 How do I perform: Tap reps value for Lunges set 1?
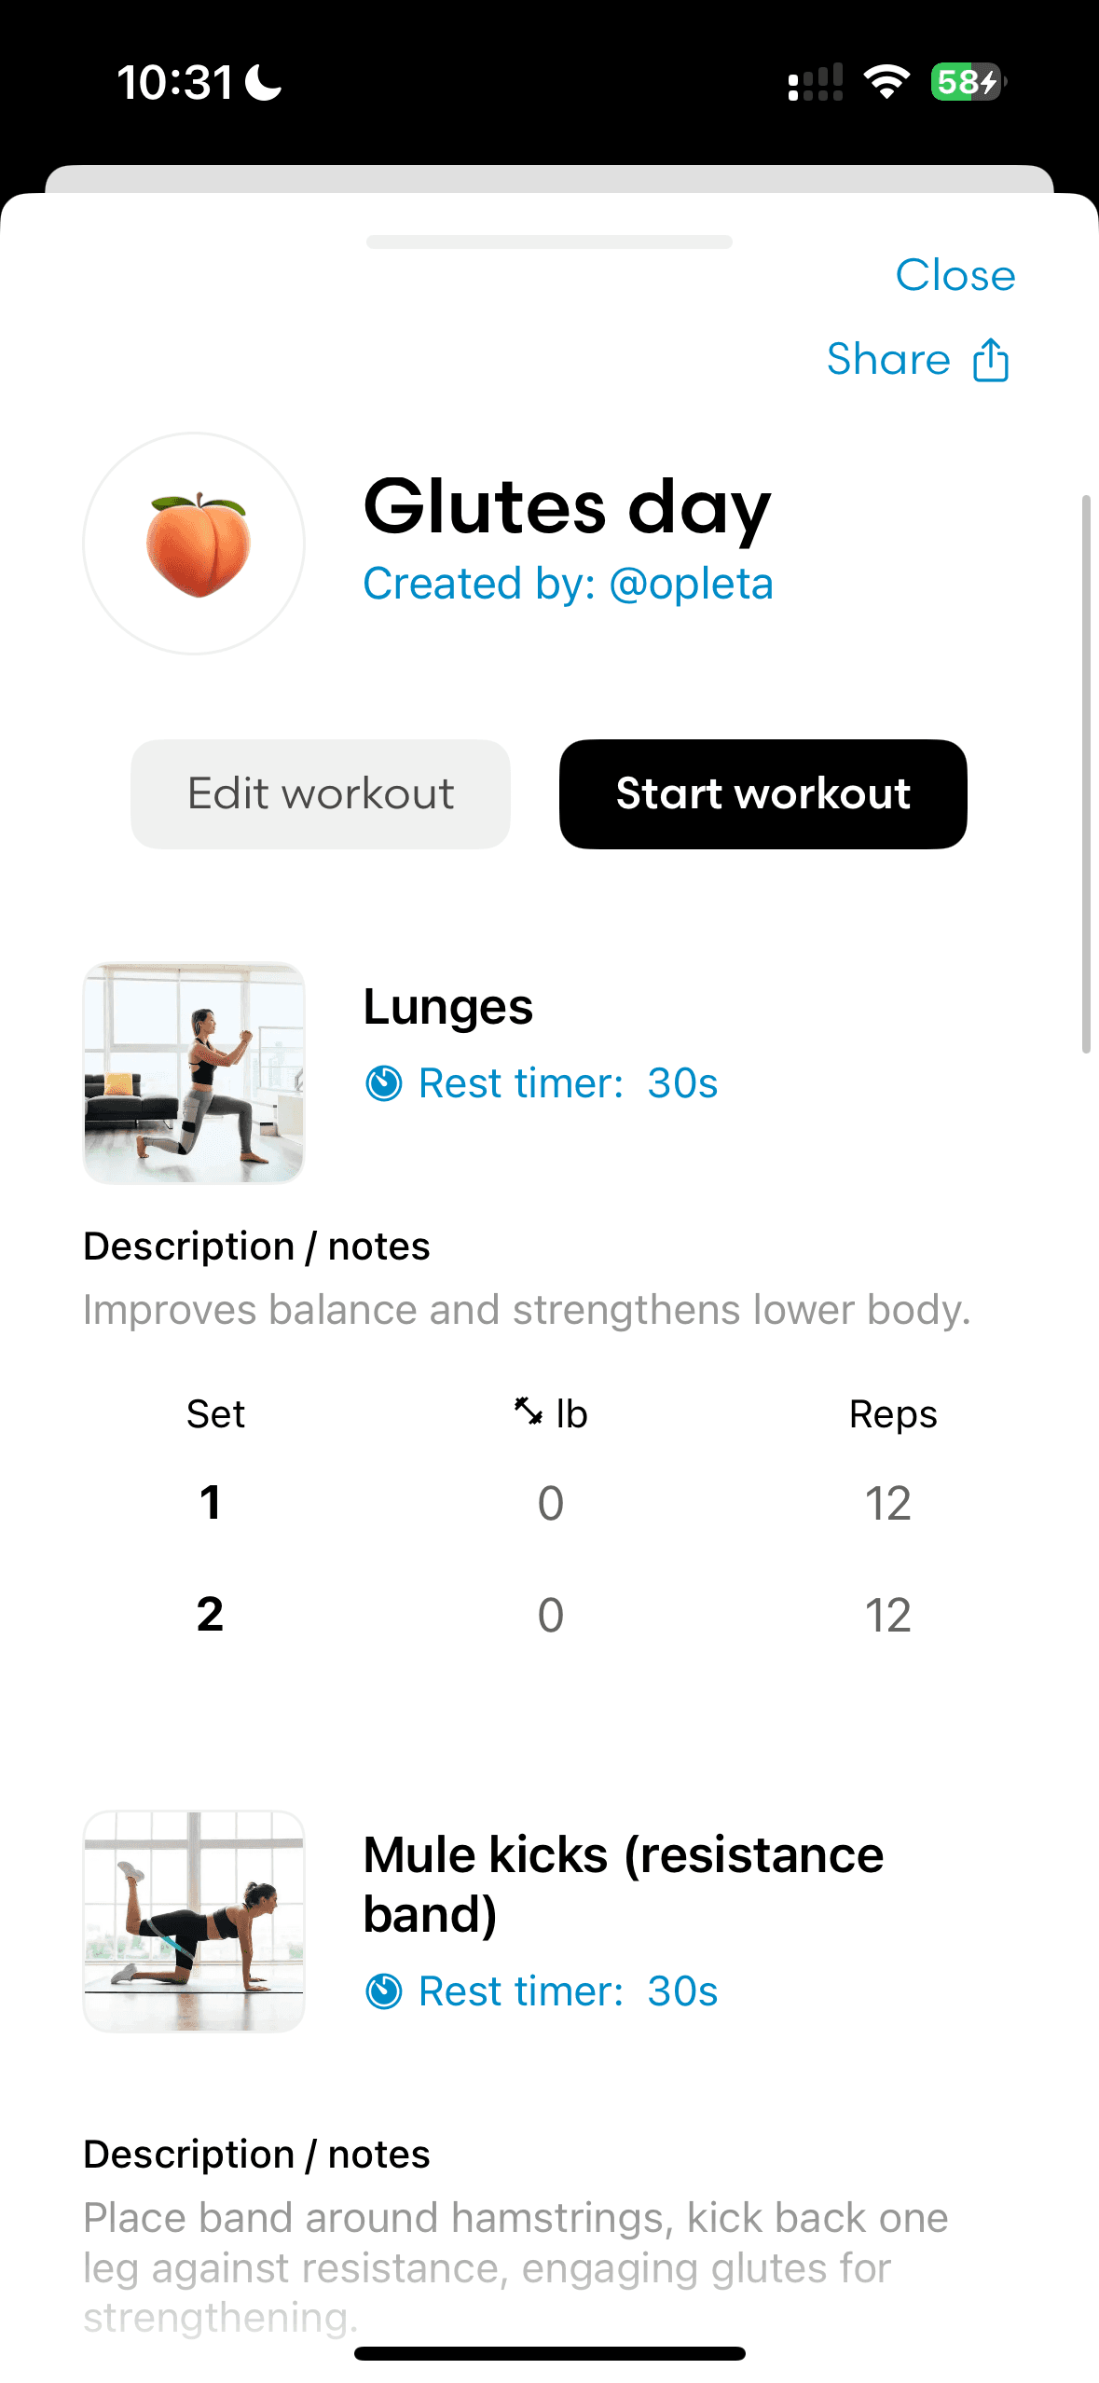887,1503
